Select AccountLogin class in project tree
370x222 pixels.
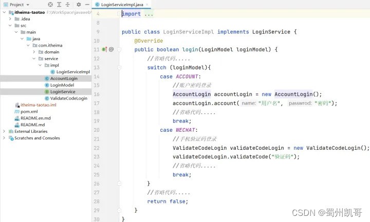[x=64, y=78]
